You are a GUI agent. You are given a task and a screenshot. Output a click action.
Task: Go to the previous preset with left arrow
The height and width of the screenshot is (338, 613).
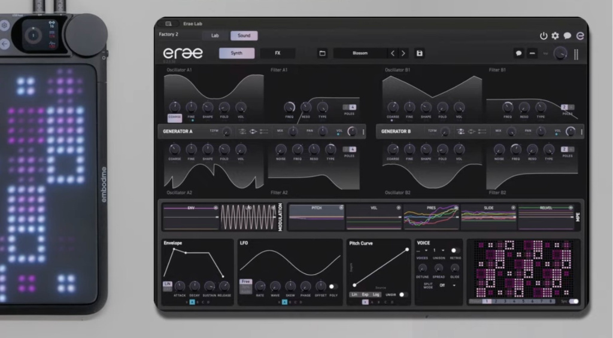(x=393, y=53)
